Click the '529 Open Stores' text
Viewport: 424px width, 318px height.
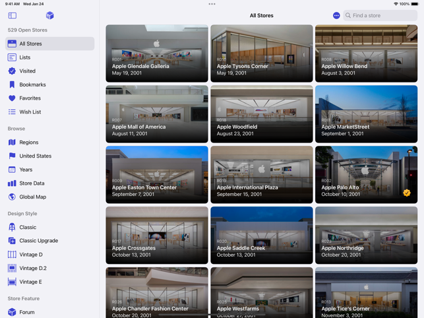(27, 30)
